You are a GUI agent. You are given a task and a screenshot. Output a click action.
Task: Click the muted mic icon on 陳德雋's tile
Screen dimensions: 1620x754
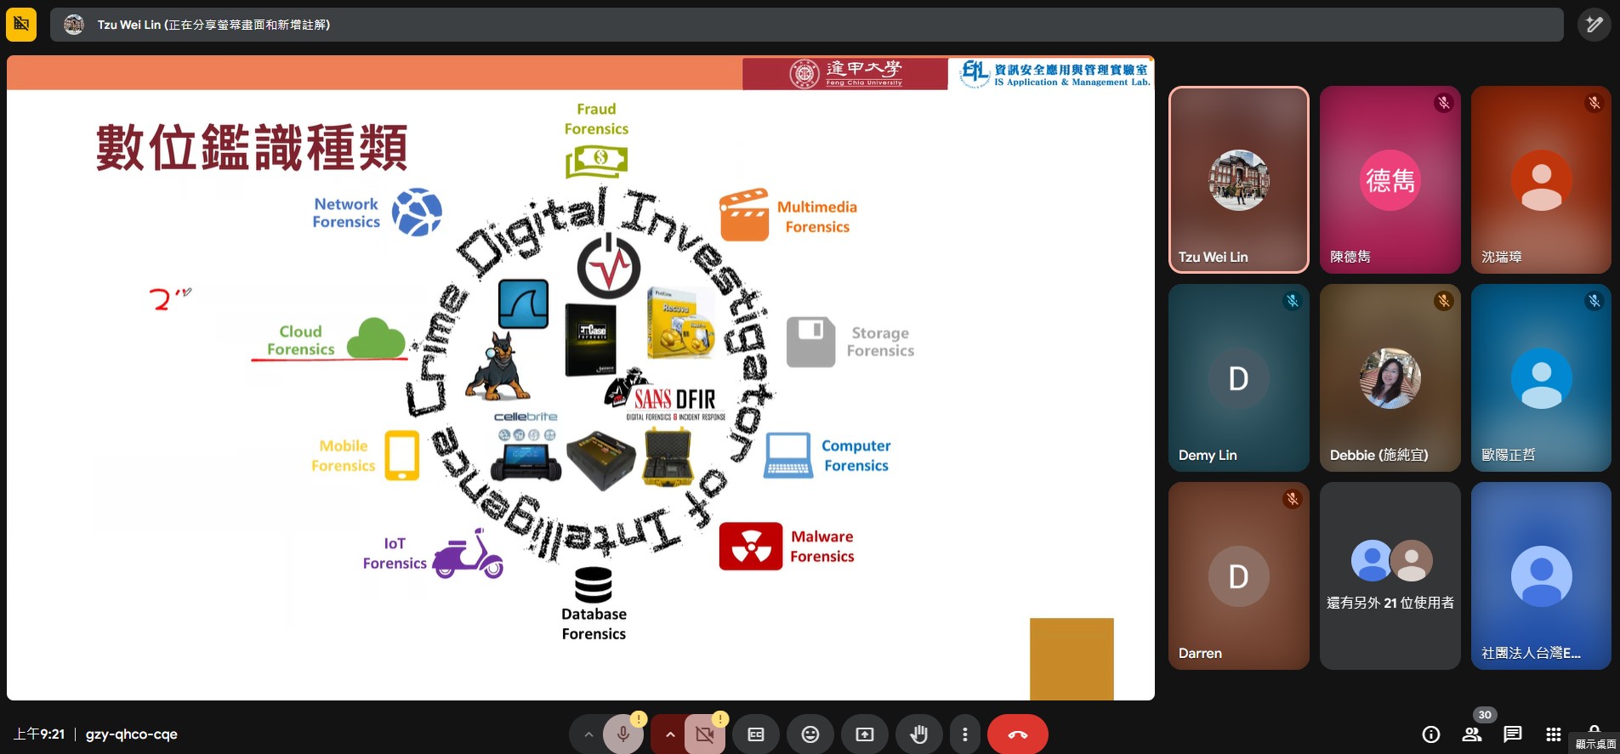tap(1443, 103)
